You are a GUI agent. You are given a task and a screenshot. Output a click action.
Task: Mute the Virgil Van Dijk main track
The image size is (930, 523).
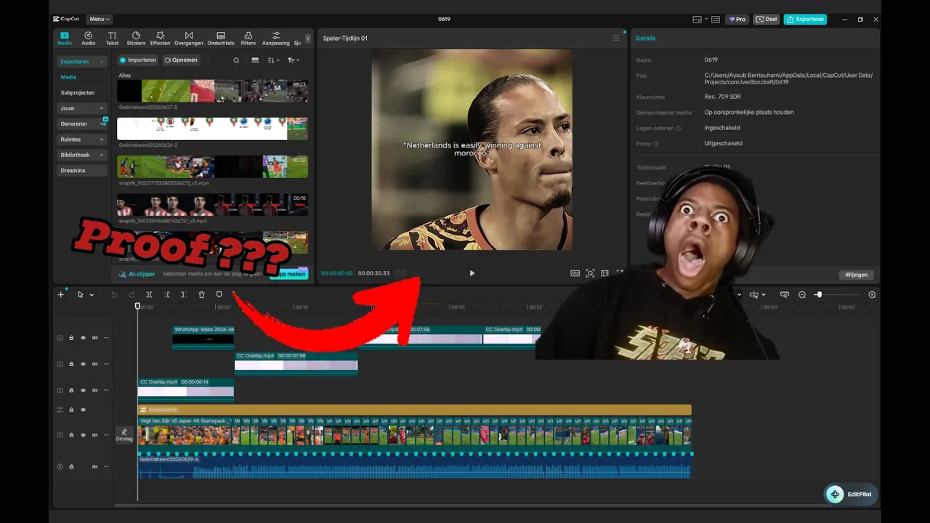[x=94, y=435]
